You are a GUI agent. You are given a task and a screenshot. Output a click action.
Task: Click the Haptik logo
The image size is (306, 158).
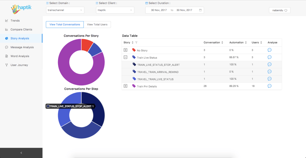coord(21,9)
